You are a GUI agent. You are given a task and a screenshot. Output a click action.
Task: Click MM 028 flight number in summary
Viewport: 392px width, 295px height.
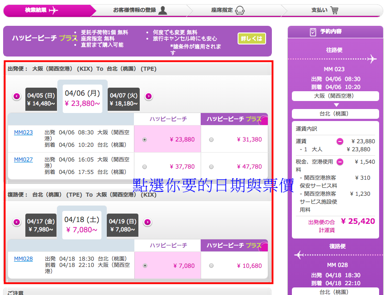coord(337,265)
